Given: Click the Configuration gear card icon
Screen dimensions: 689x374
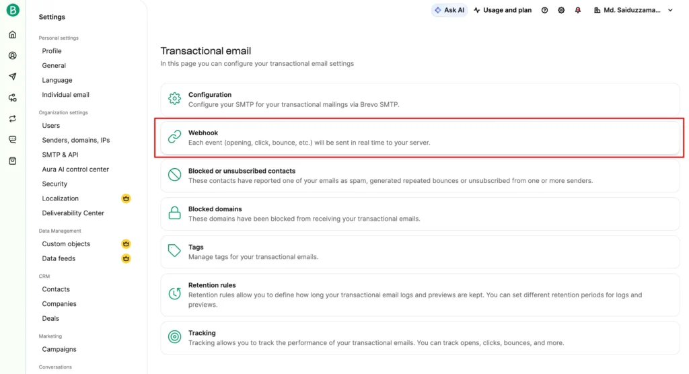Looking at the screenshot, I should coord(174,98).
